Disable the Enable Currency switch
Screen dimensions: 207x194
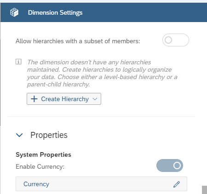(170, 165)
